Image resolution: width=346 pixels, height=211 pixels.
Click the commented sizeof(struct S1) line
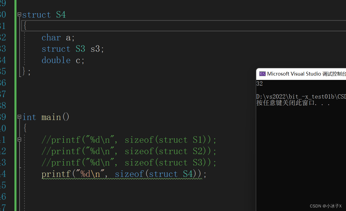(x=129, y=140)
